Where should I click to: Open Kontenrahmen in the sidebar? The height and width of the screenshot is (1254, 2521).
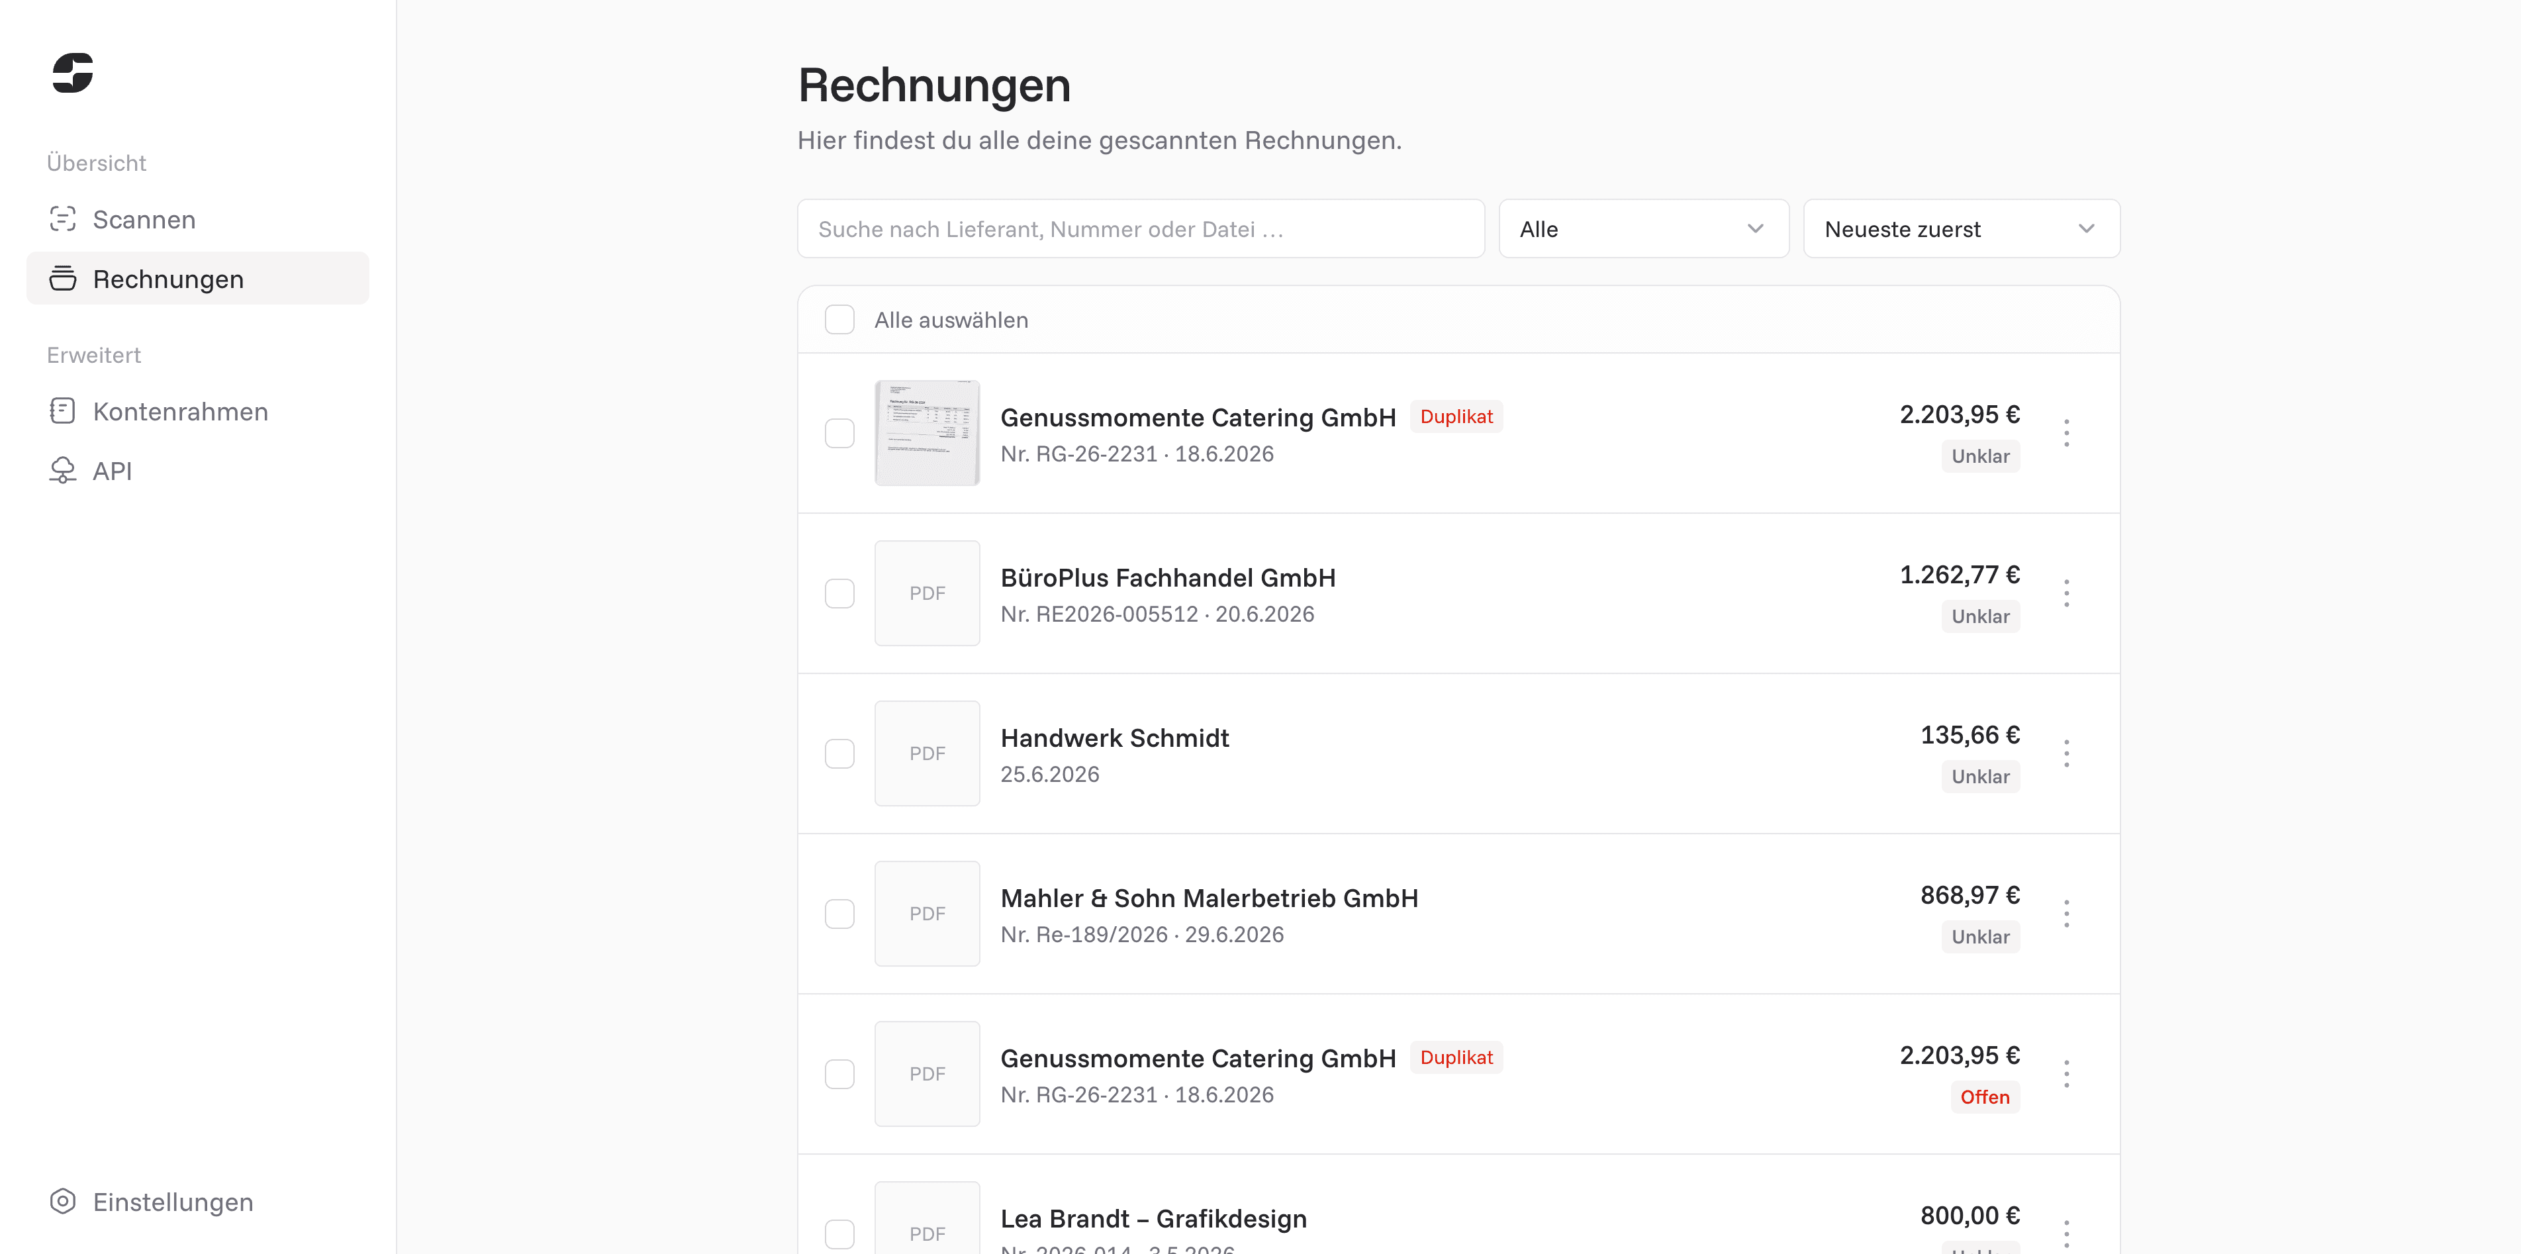(198, 411)
